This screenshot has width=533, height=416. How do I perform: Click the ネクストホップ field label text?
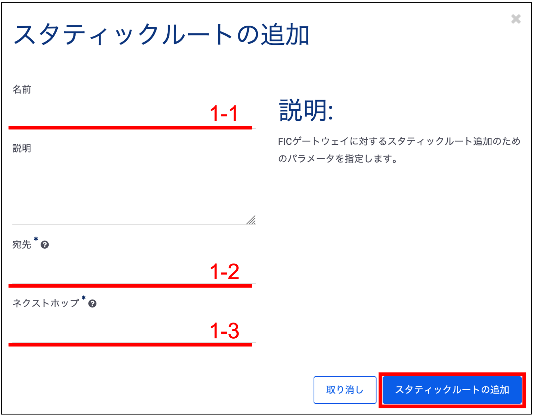pos(46,303)
